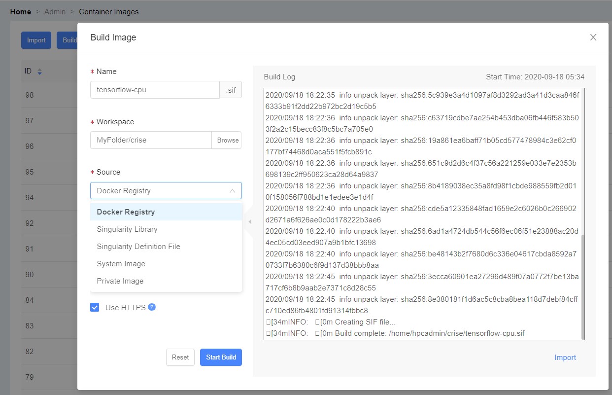Viewport: 612px width, 395px height.
Task: Close the Build Image dialog
Action: pyautogui.click(x=593, y=37)
